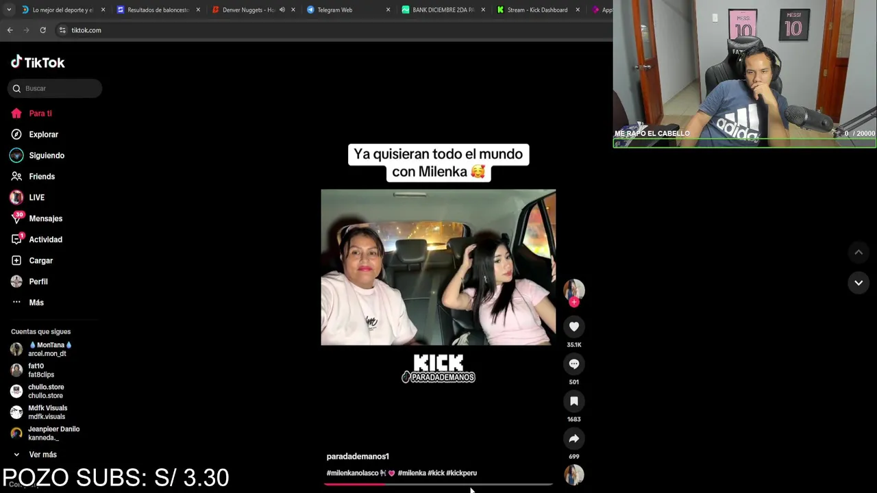Mute the Denver Nuggets tab audio
This screenshot has width=877, height=493.
click(x=282, y=10)
